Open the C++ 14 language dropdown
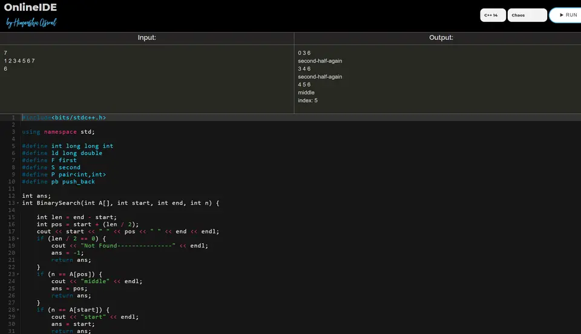581x334 pixels. [x=493, y=15]
